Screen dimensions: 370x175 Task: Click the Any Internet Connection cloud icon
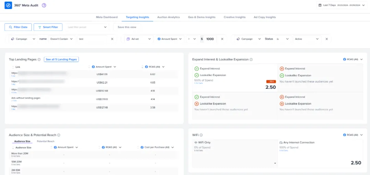281,143
